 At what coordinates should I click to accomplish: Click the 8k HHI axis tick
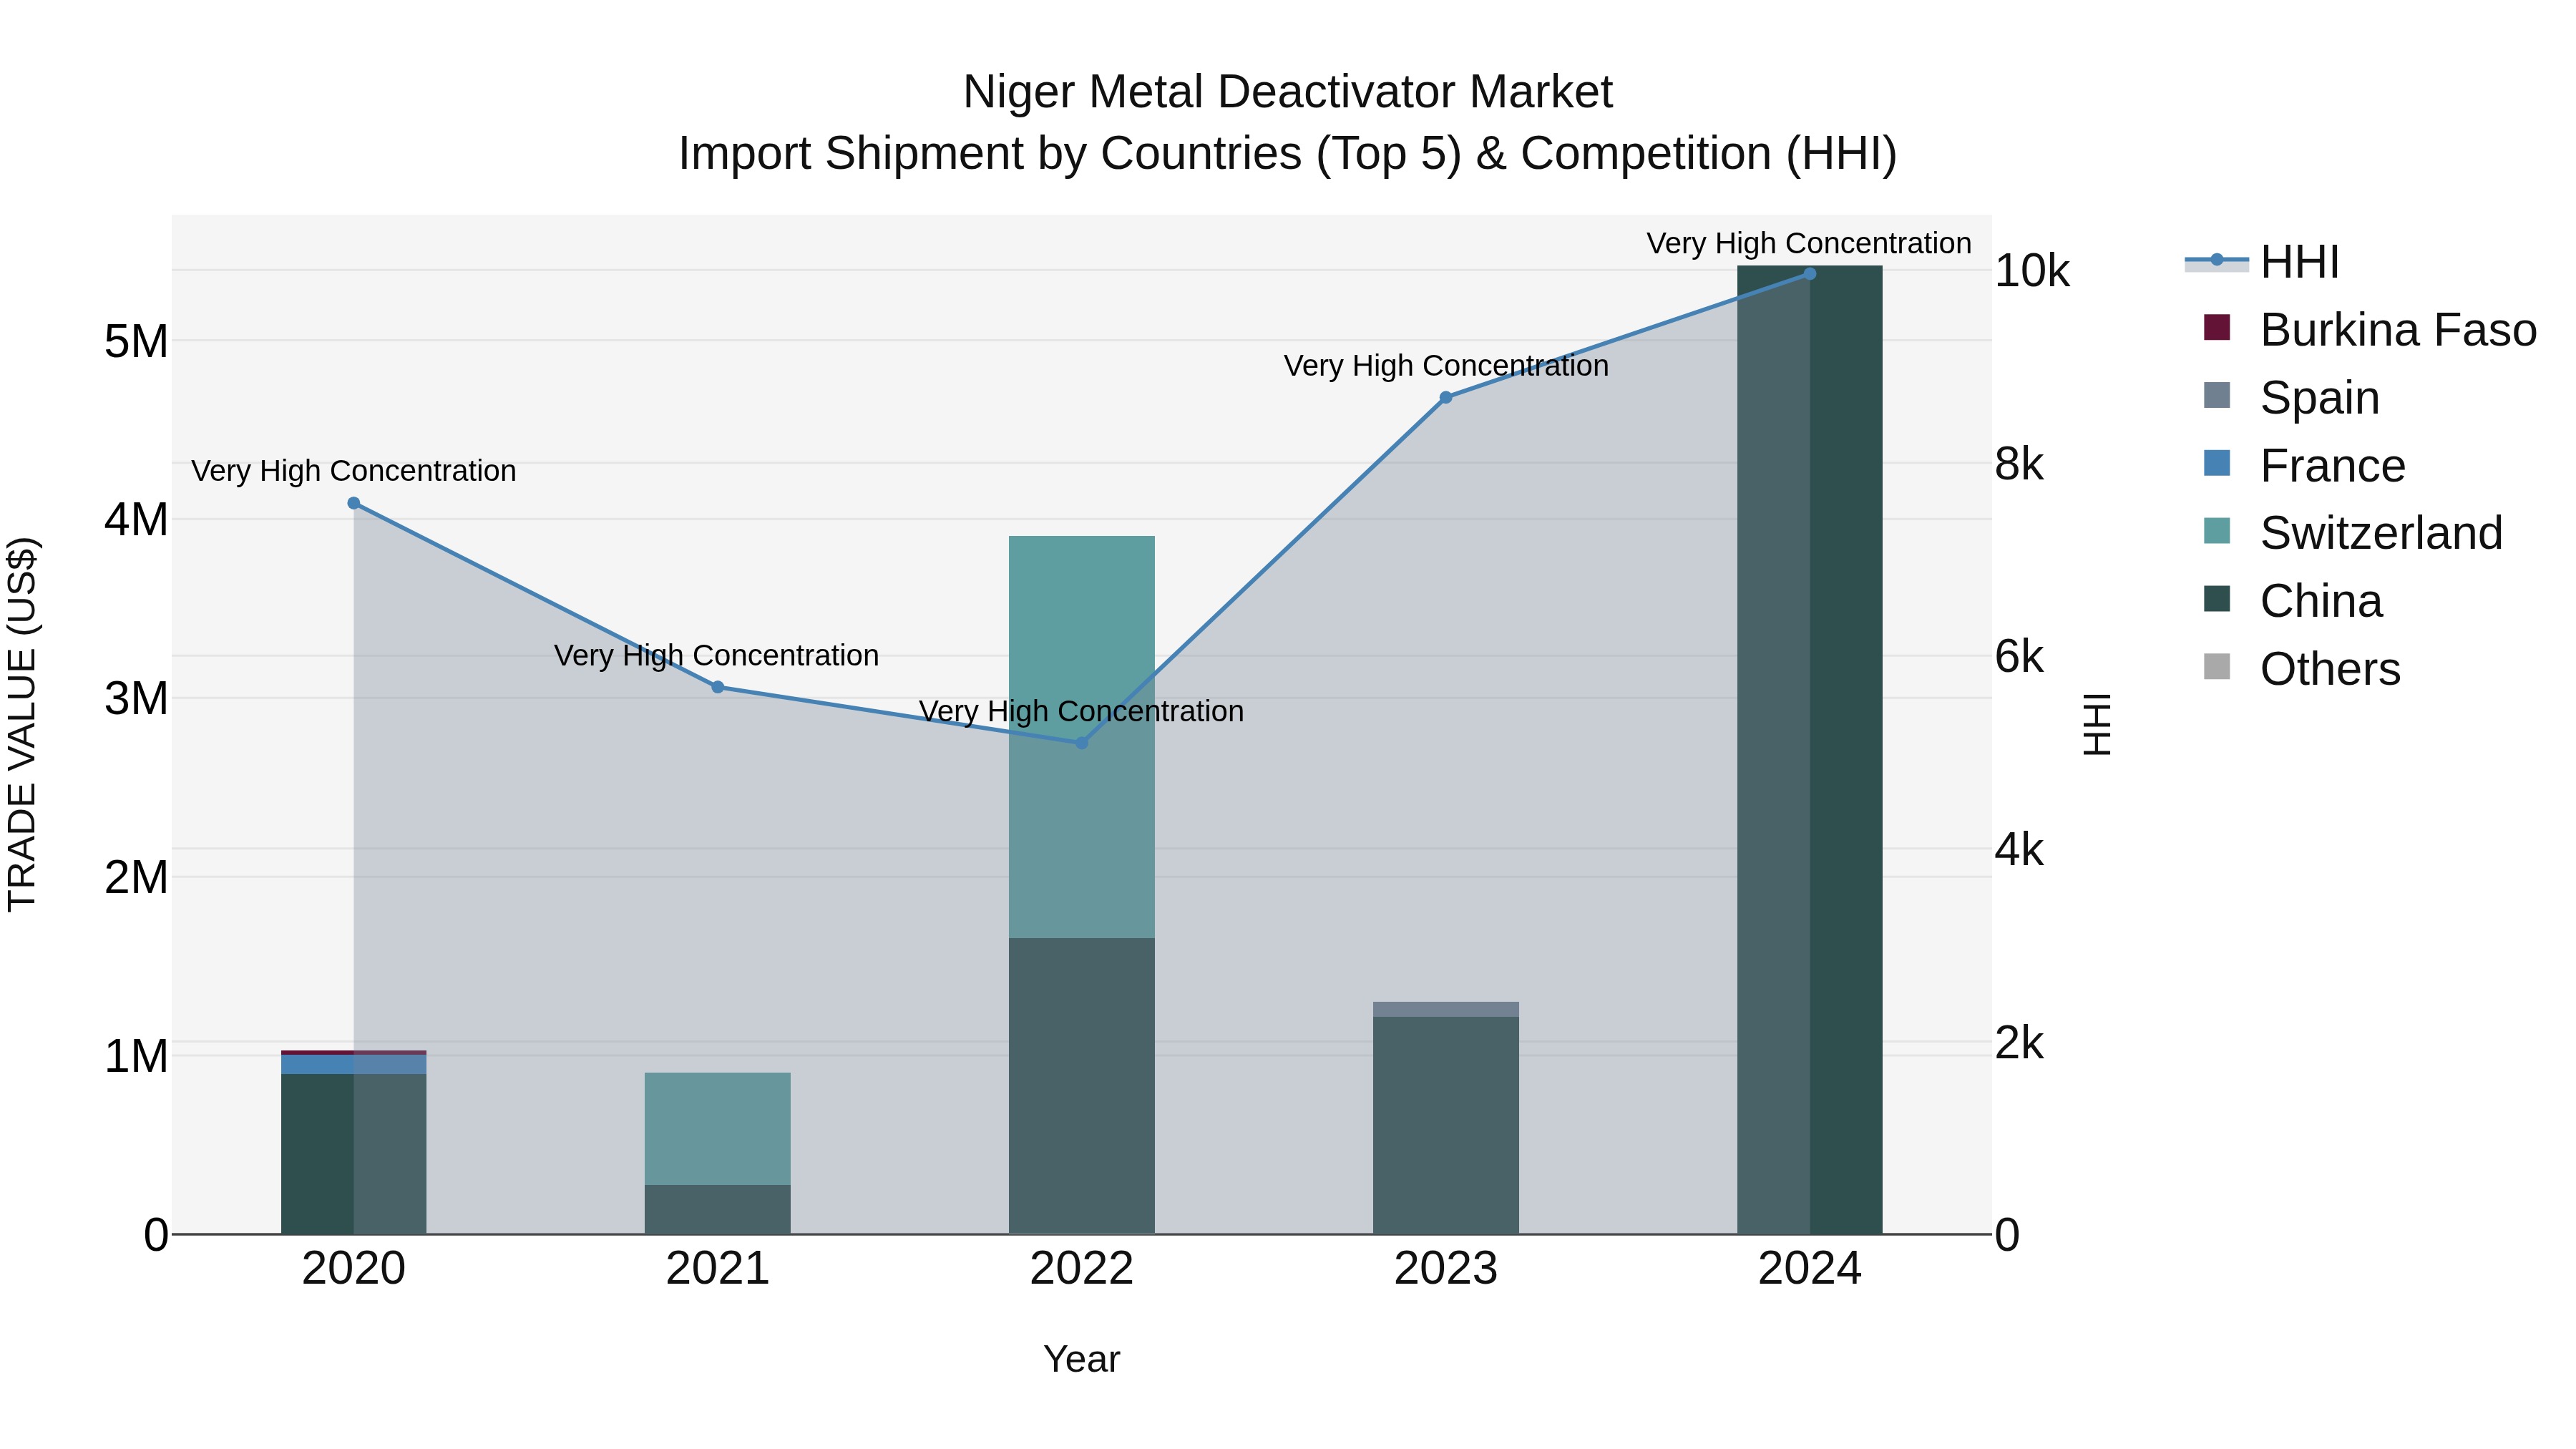[2019, 463]
